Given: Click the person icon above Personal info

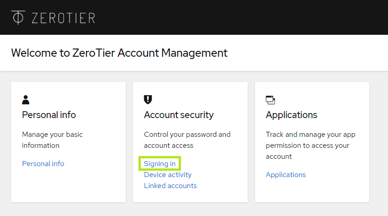Looking at the screenshot, I should point(26,99).
